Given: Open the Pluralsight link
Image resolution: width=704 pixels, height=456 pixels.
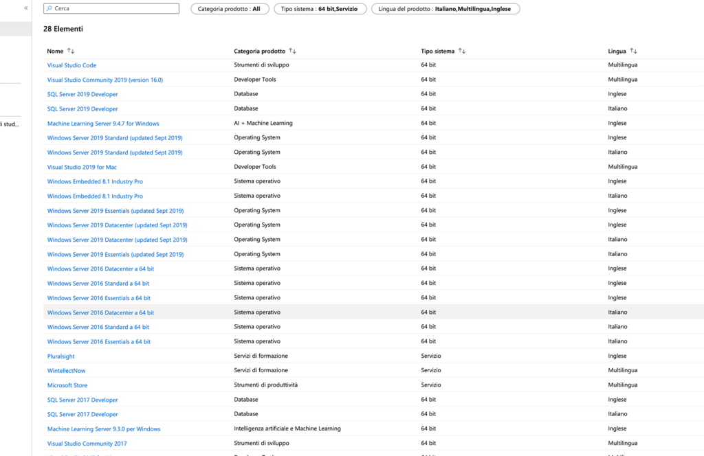Looking at the screenshot, I should [61, 356].
